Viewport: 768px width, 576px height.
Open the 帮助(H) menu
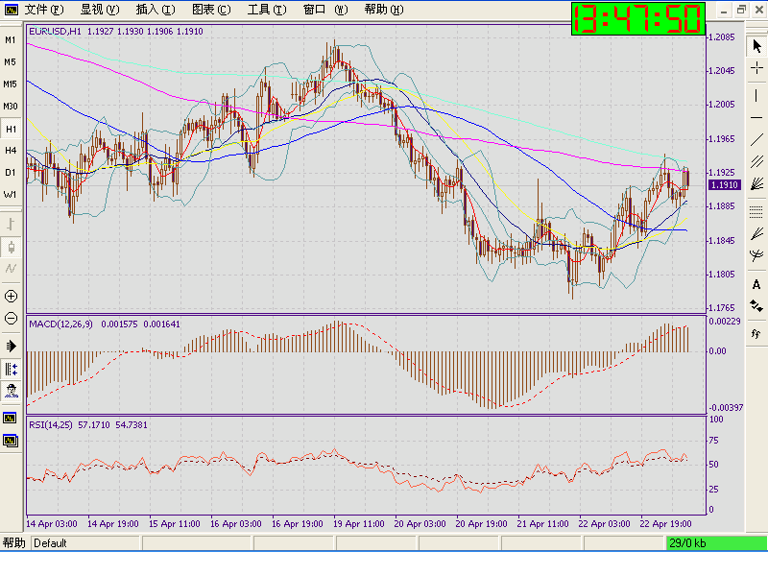click(384, 10)
